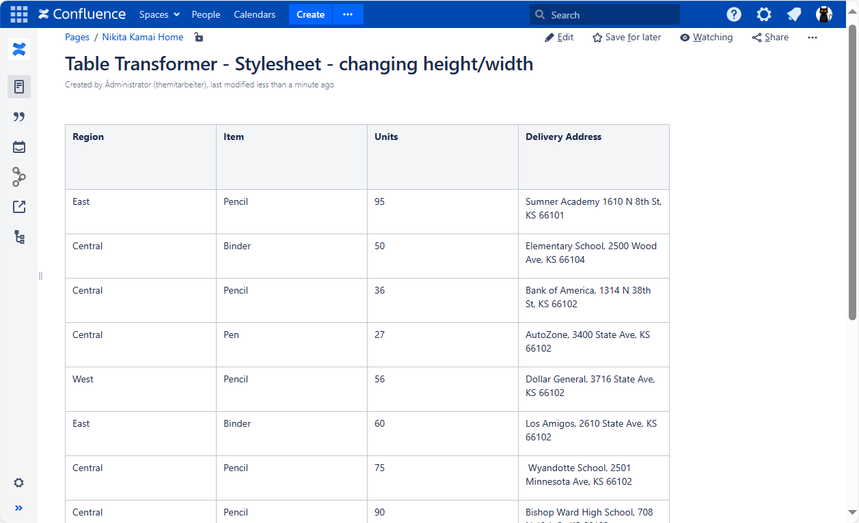The image size is (859, 523).
Task: Open space settings gear in sidebar
Action: [x=19, y=483]
